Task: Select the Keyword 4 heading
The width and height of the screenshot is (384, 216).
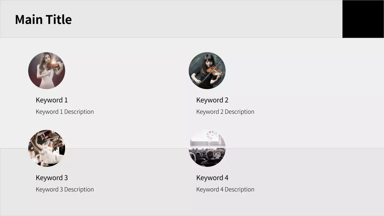Action: click(212, 178)
